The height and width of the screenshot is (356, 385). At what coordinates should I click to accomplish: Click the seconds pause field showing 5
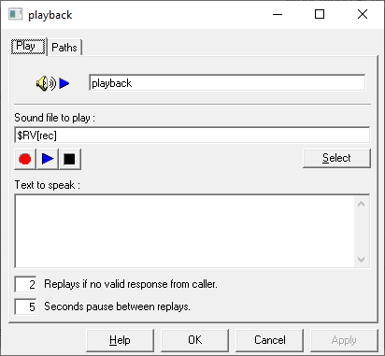click(25, 306)
